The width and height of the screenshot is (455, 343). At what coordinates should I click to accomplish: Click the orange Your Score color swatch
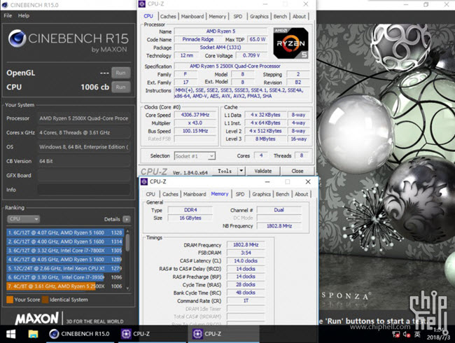(9, 300)
